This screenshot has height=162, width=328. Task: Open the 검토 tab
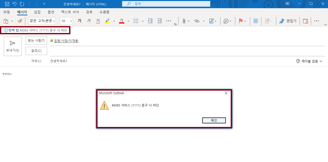click(89, 12)
